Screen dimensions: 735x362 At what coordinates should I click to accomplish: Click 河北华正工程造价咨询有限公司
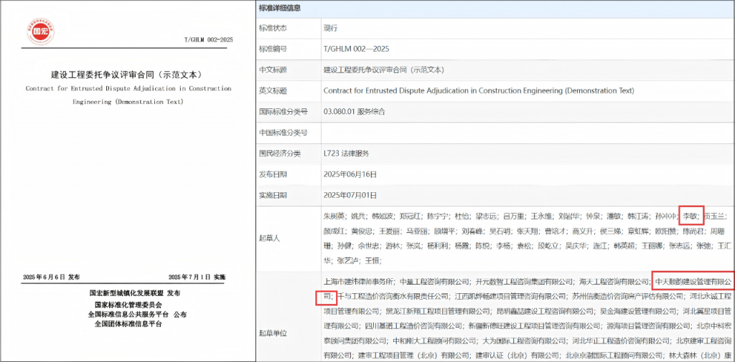click(x=620, y=340)
